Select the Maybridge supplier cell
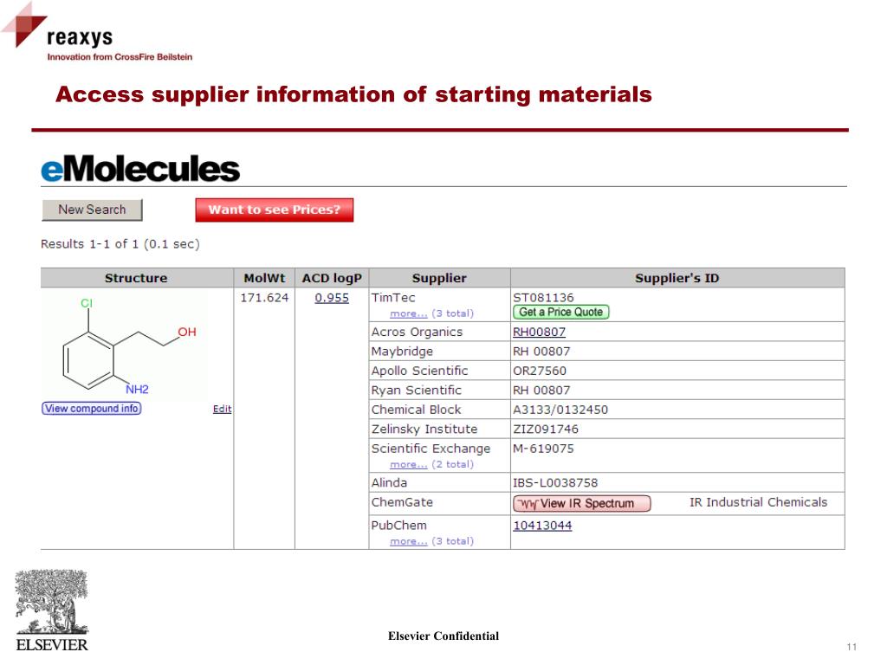The height and width of the screenshot is (665, 887). tap(439, 352)
